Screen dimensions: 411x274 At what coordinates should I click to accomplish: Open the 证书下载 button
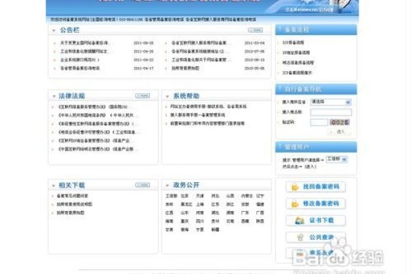pos(316,221)
